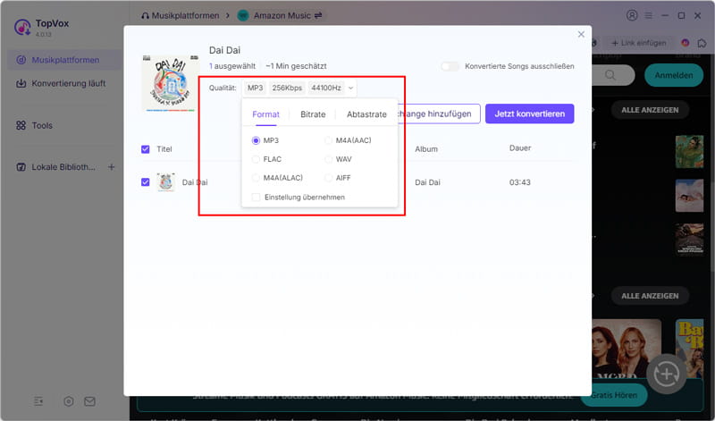
Task: Click the Dauer column header
Action: pos(520,147)
